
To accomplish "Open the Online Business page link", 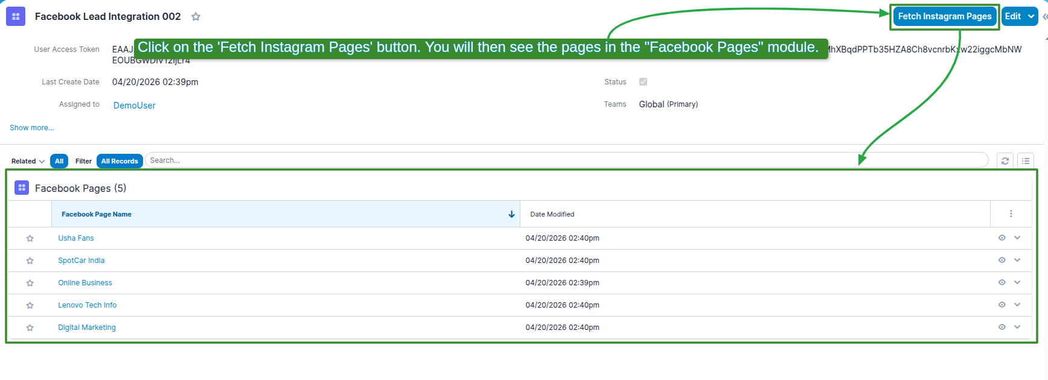I will 85,283.
